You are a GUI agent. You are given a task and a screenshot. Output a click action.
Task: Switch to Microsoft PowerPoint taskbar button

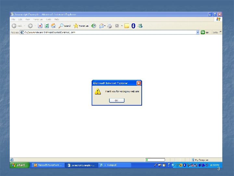coord(48,165)
